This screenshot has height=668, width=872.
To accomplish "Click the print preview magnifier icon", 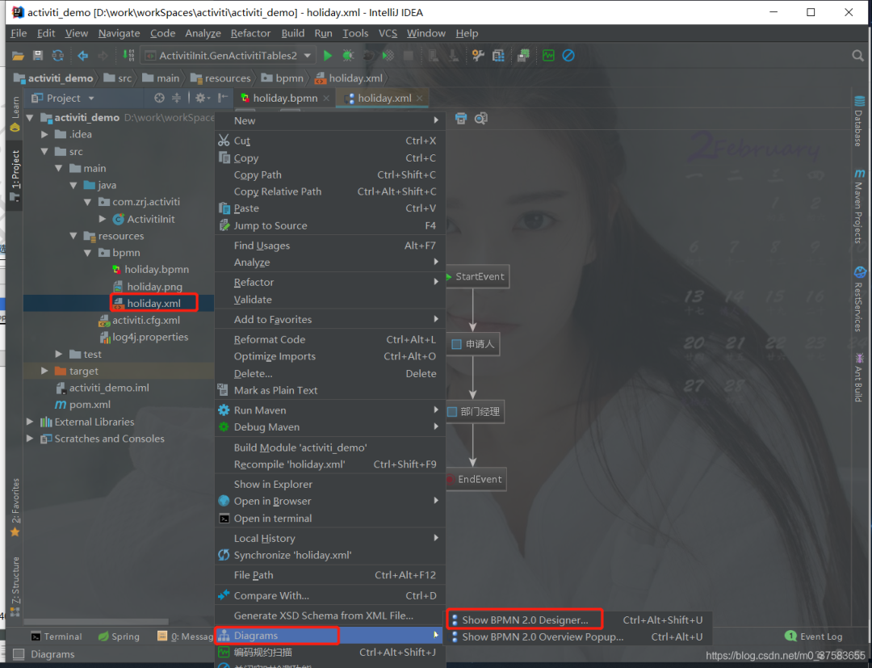I will pos(481,119).
